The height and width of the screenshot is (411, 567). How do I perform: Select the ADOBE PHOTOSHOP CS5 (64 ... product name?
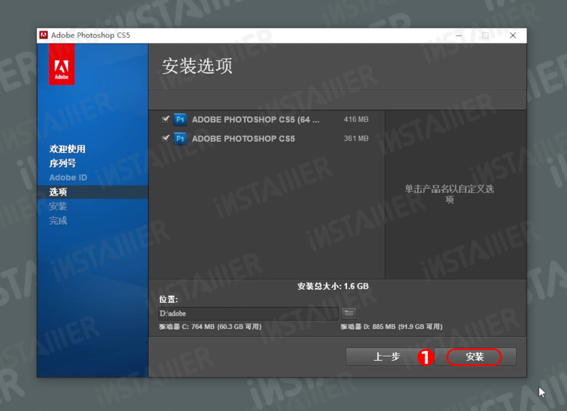[256, 120]
